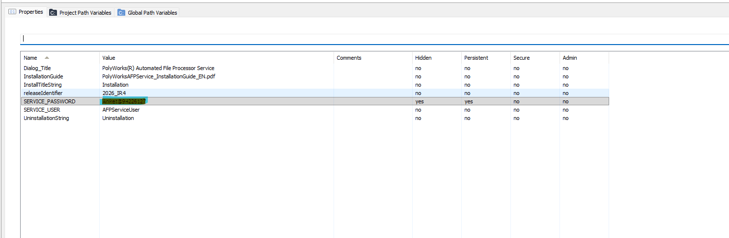Click the Comments cell of SERVICE_PASSWORD row
Image resolution: width=729 pixels, height=238 pixels.
click(x=373, y=101)
